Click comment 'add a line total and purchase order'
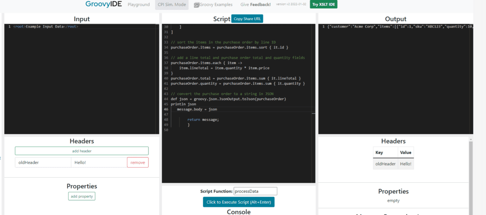 pyautogui.click(x=238, y=58)
